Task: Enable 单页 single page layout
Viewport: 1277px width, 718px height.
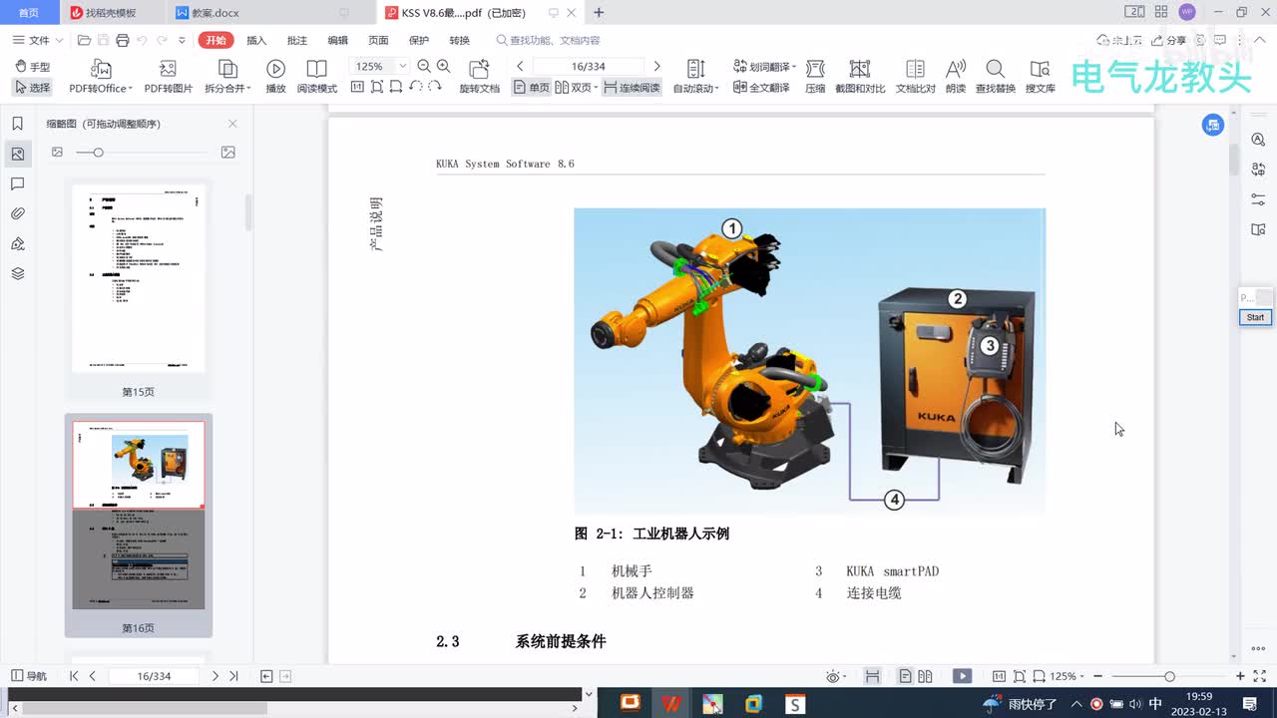Action: (531, 88)
